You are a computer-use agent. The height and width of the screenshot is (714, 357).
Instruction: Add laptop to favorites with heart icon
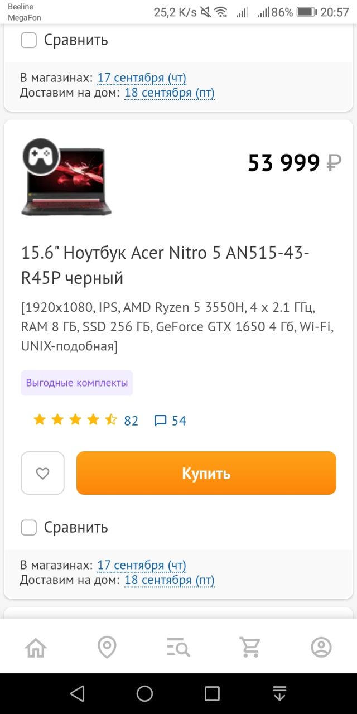[42, 473]
